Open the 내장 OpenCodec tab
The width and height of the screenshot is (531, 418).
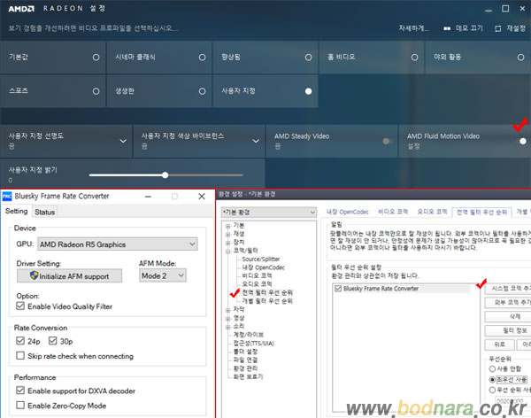tap(348, 212)
